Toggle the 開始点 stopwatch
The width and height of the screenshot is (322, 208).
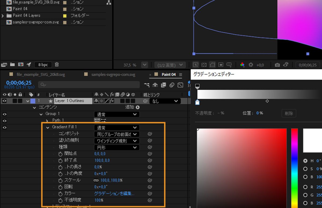coord(60,154)
